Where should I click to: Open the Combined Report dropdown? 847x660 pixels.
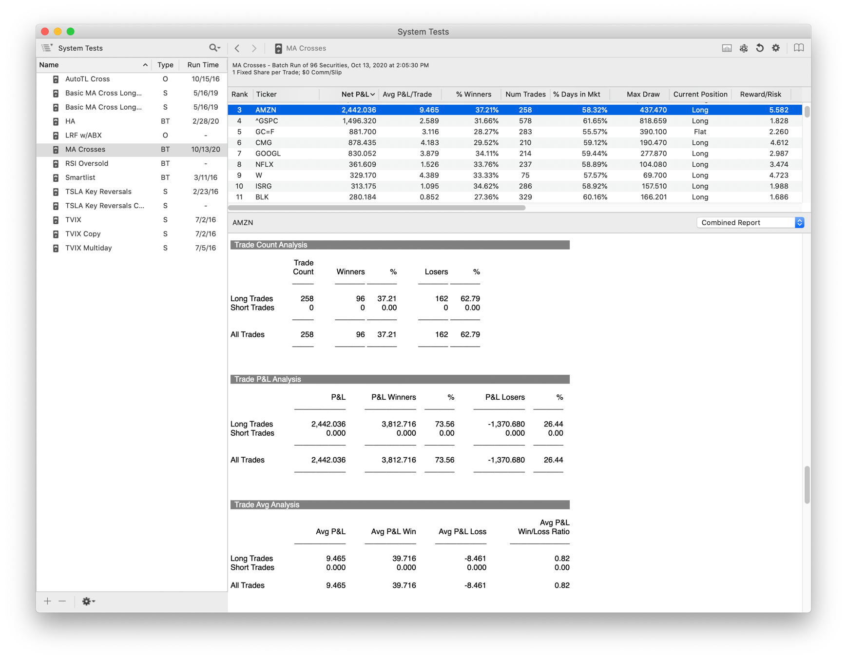(x=749, y=222)
